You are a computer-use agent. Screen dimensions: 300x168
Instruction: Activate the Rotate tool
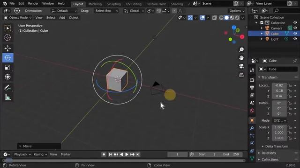[8, 58]
